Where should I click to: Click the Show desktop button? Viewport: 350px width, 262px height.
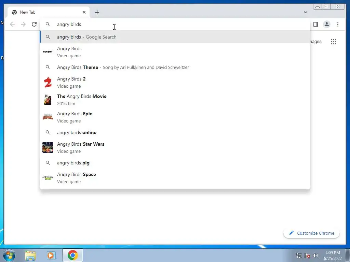coord(348,255)
